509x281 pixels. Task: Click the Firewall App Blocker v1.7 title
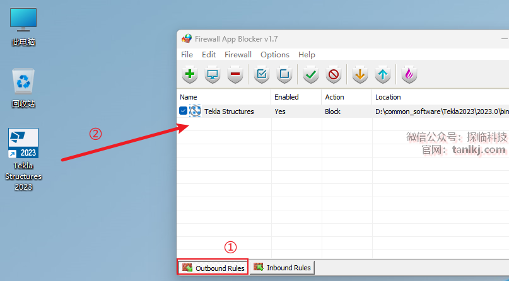[x=237, y=39]
